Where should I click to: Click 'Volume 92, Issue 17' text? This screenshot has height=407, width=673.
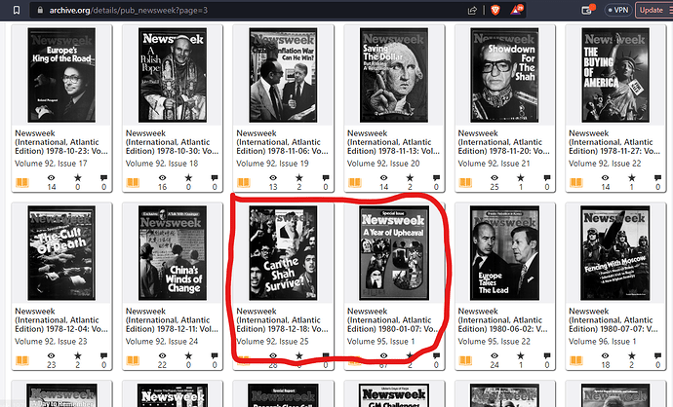click(x=51, y=164)
